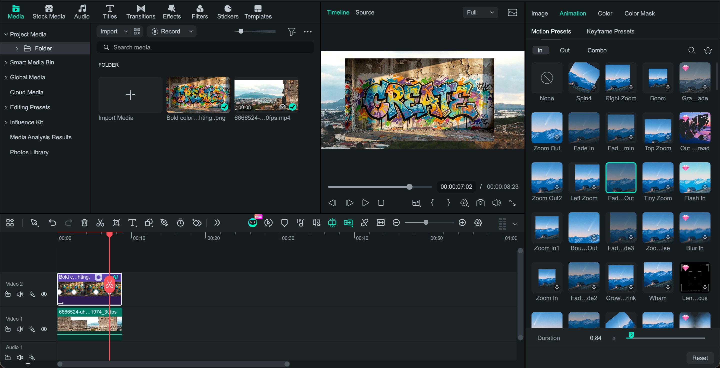The height and width of the screenshot is (368, 720).
Task: Click the delete trash icon
Action: [84, 223]
